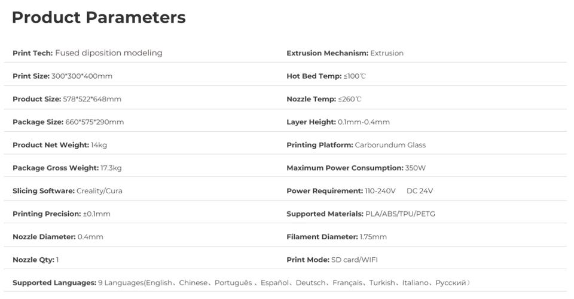This screenshot has width=574, height=299.
Task: Click the Nozzle Diameter 0.4mm entry
Action: pos(58,237)
